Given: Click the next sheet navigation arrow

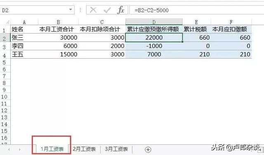Looking at the screenshot, I should tap(20, 149).
